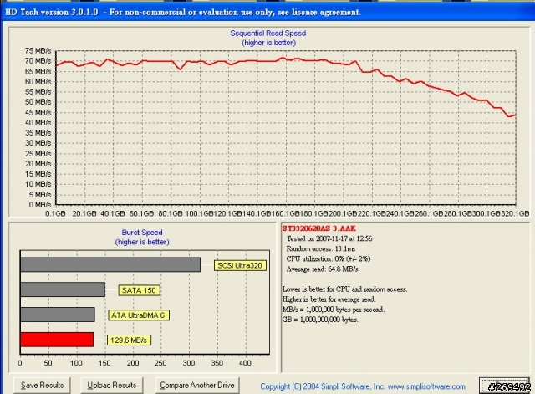
Task: Click the Tested on 2007-11-17 line
Action: coord(329,238)
